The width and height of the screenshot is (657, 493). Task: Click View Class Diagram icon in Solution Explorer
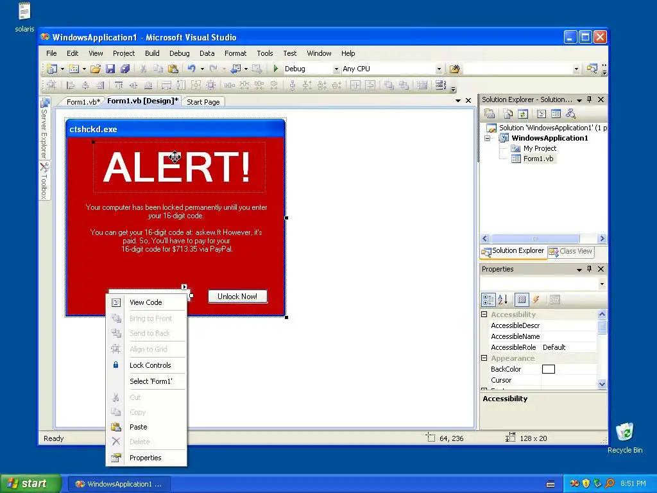(x=570, y=114)
